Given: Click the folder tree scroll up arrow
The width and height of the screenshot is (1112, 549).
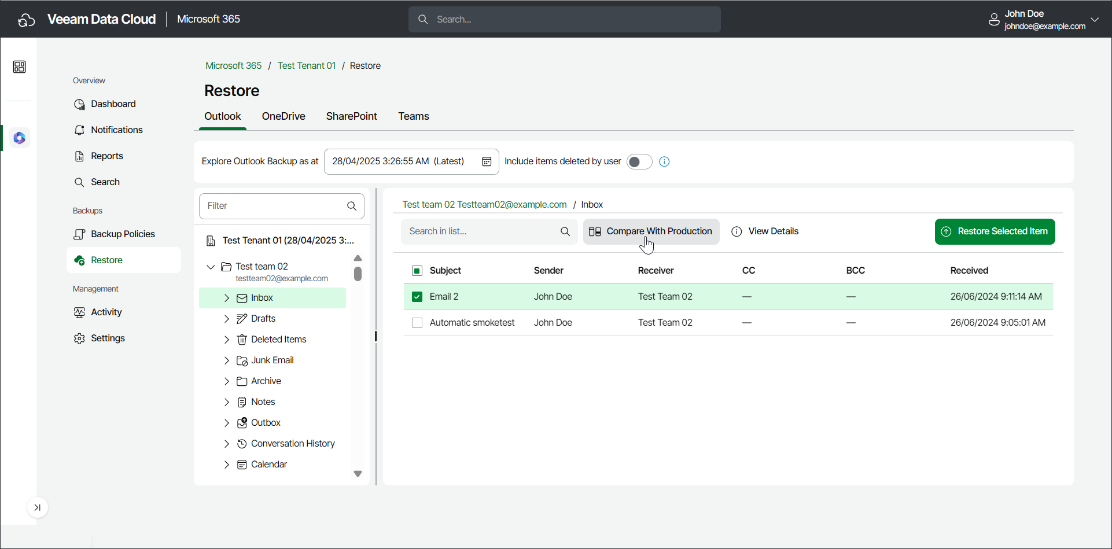Looking at the screenshot, I should [x=358, y=258].
